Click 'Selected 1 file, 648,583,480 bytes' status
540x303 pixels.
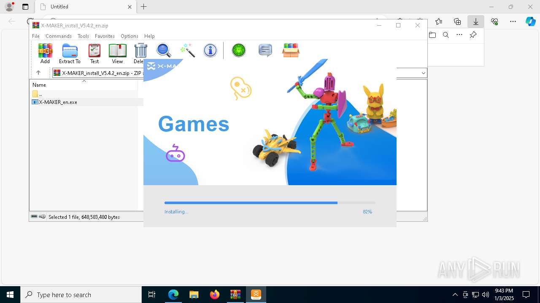point(84,217)
